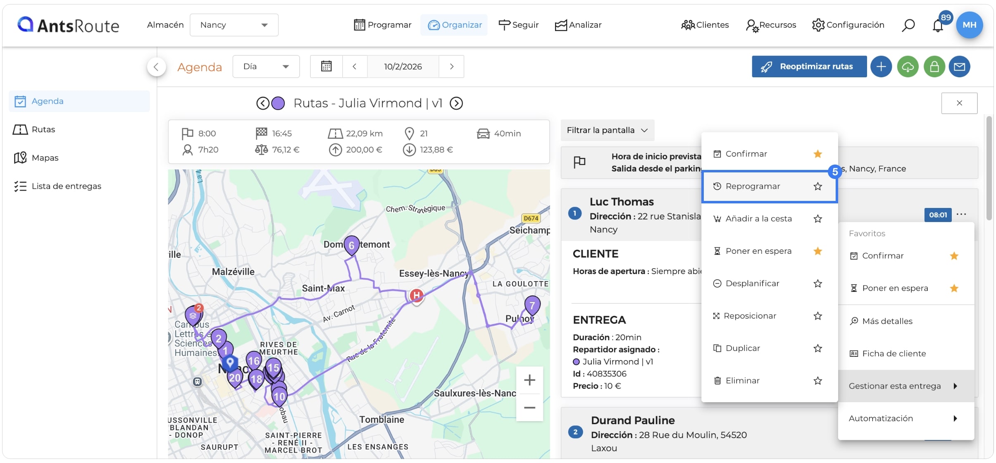
Task: Click the purple route color circle
Action: pos(278,103)
